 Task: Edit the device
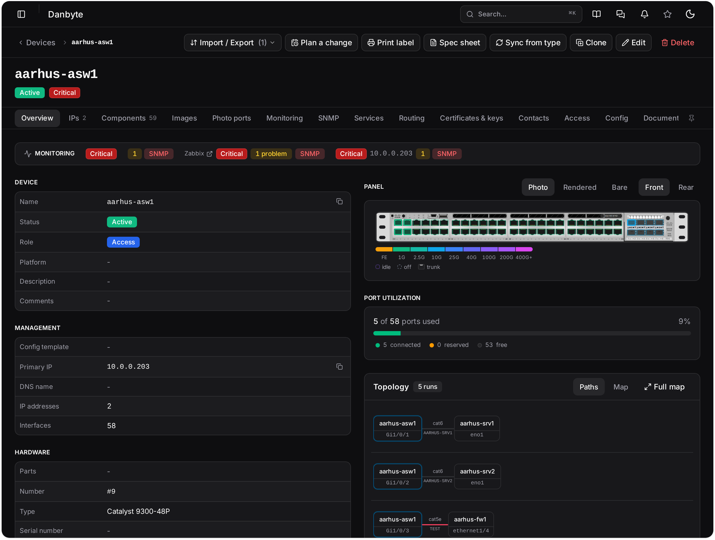click(x=634, y=43)
